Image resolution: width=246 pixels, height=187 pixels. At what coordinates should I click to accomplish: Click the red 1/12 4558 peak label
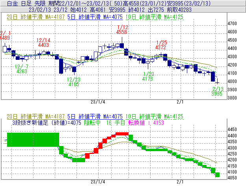pos(122,30)
